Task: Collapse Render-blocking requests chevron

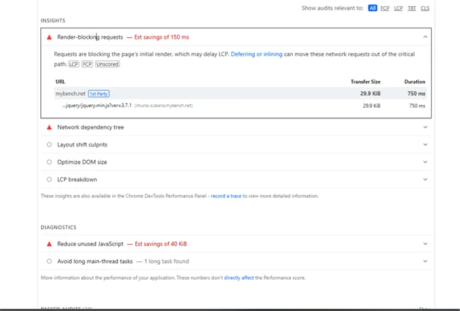Action: (x=425, y=37)
